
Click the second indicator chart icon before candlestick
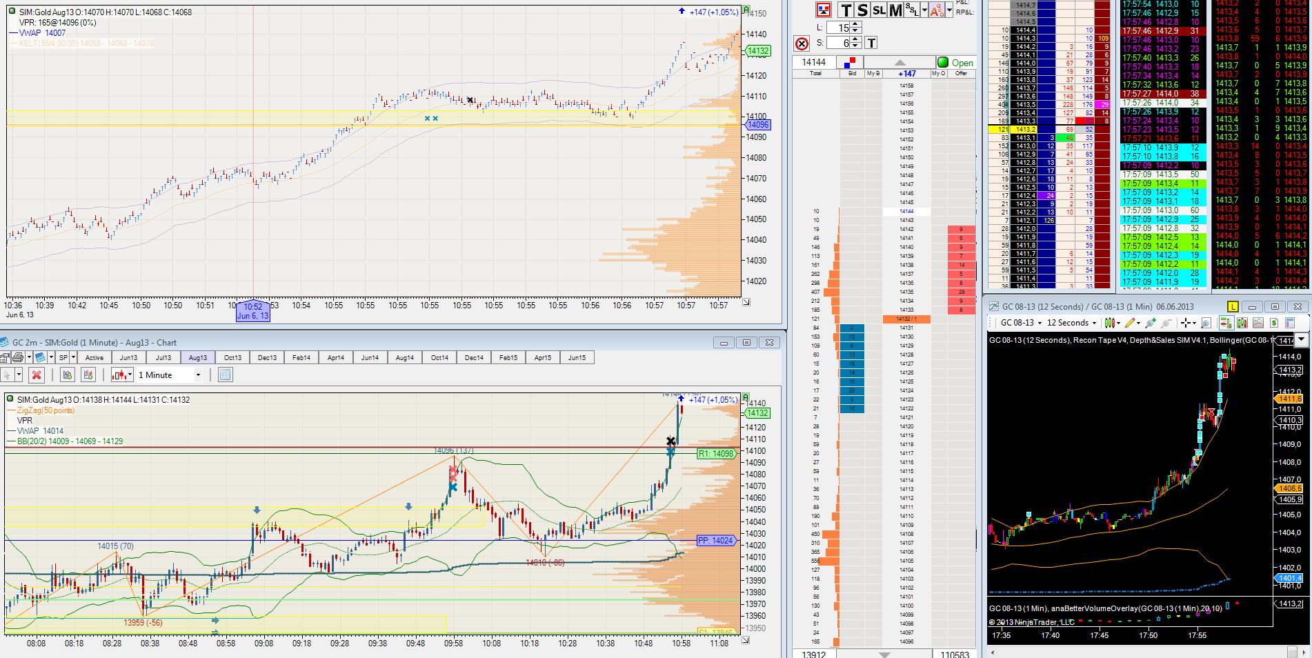[x=88, y=375]
